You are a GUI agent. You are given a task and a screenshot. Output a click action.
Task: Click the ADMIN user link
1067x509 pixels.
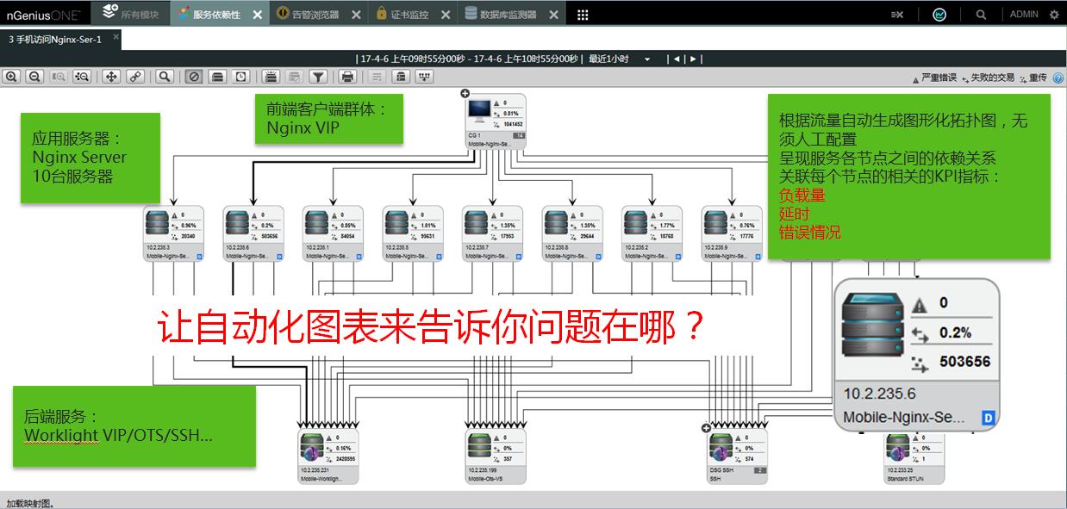1024,15
